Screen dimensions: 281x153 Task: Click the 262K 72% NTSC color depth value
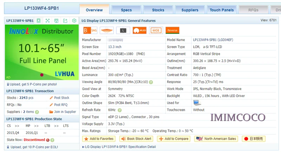click(121, 96)
